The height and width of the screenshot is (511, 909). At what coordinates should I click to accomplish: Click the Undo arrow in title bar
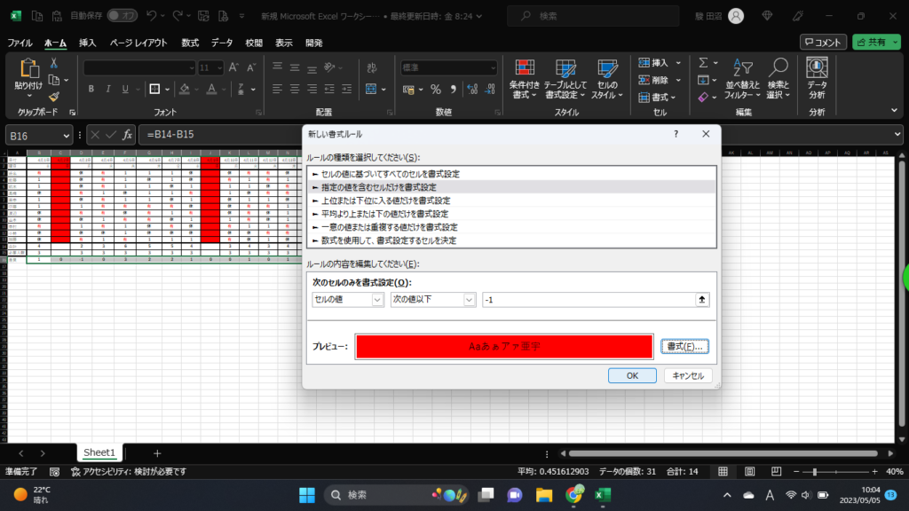[x=151, y=16]
